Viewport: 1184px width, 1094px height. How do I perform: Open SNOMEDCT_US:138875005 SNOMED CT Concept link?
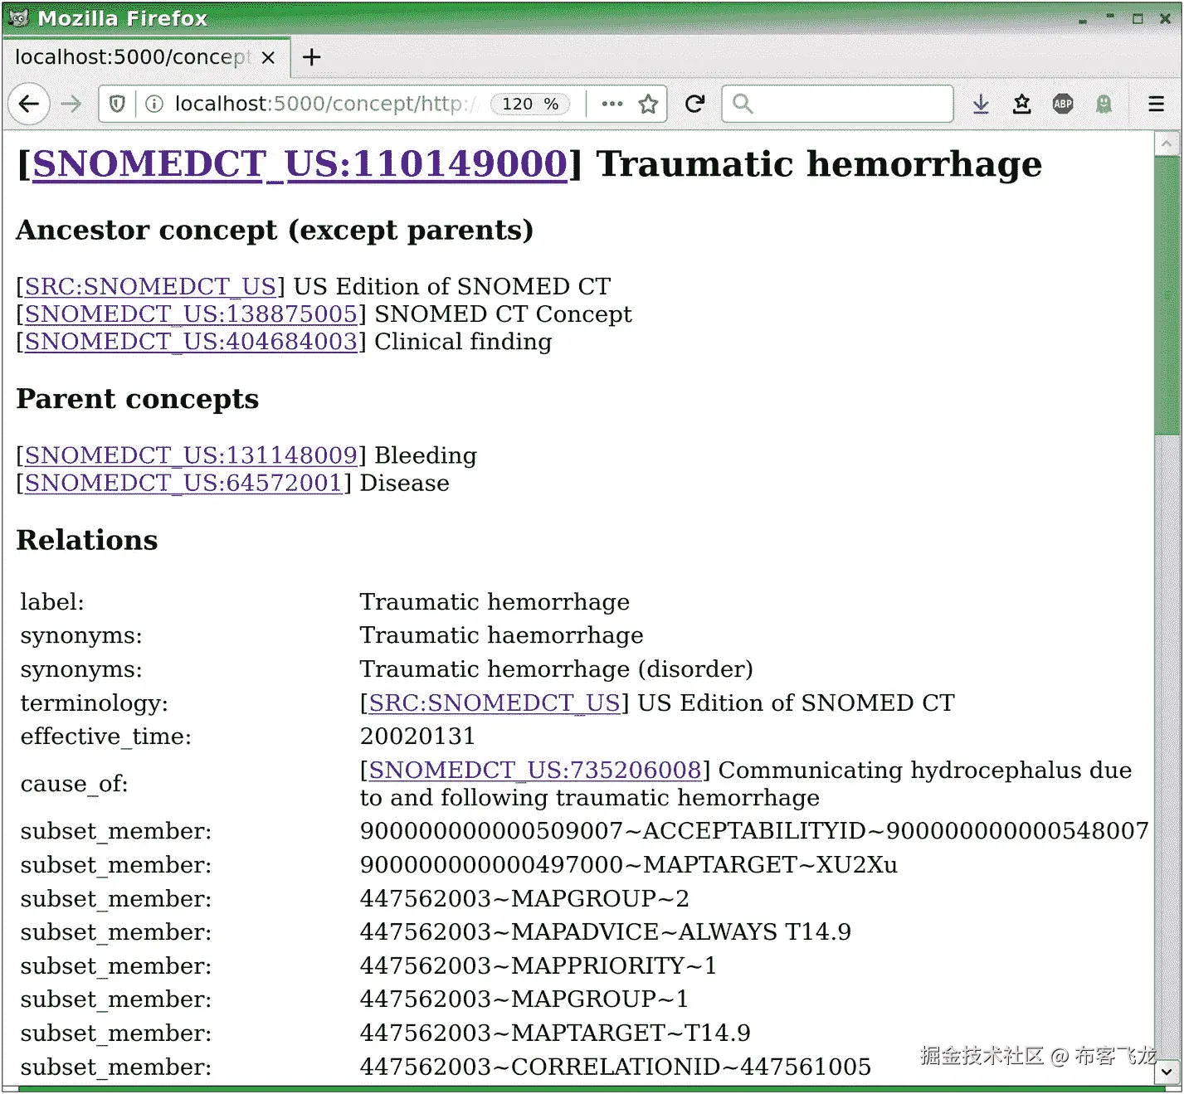[x=191, y=314]
